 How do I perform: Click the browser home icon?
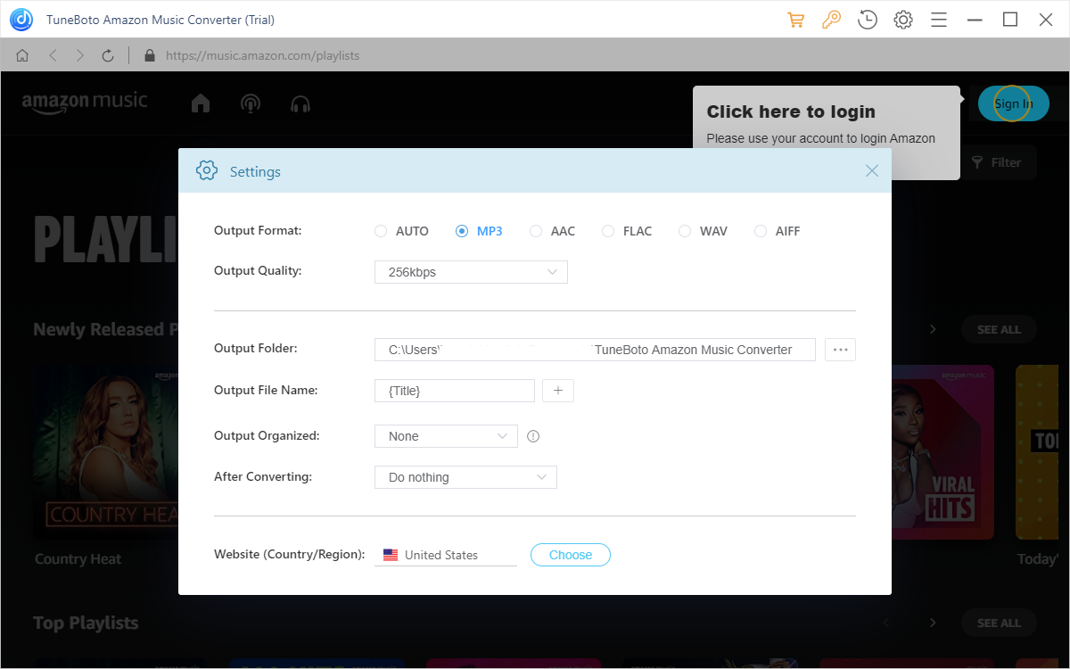point(22,55)
